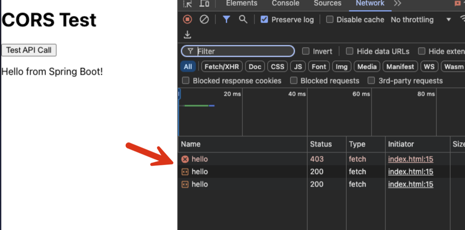Filter requests by Fetch/XHR
The height and width of the screenshot is (230, 465).
222,67
